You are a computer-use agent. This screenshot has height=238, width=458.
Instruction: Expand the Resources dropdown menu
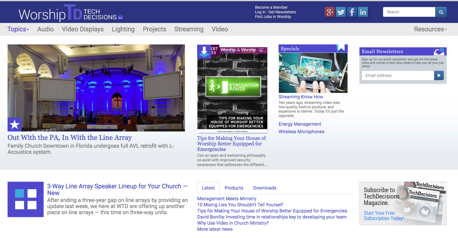430,29
